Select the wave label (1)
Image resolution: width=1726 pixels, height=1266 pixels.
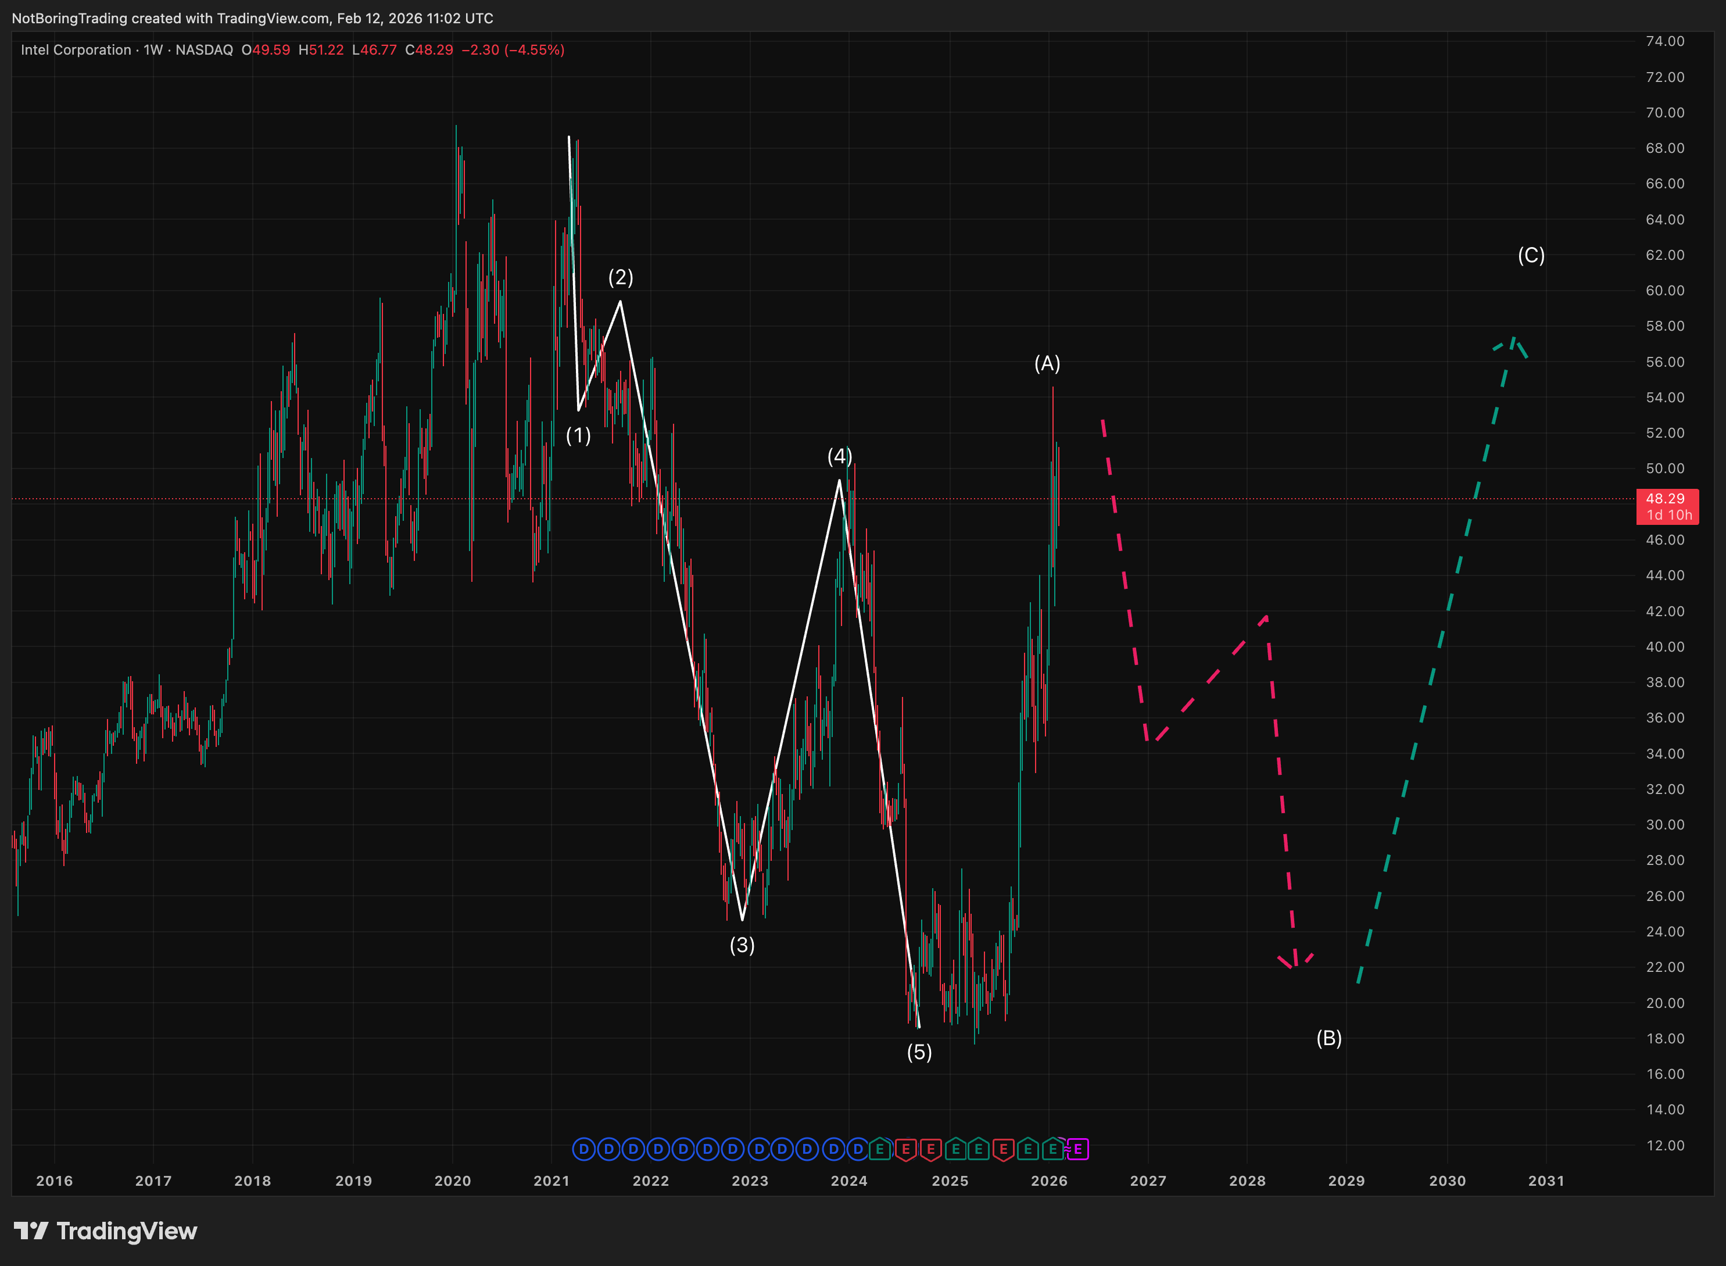(578, 436)
